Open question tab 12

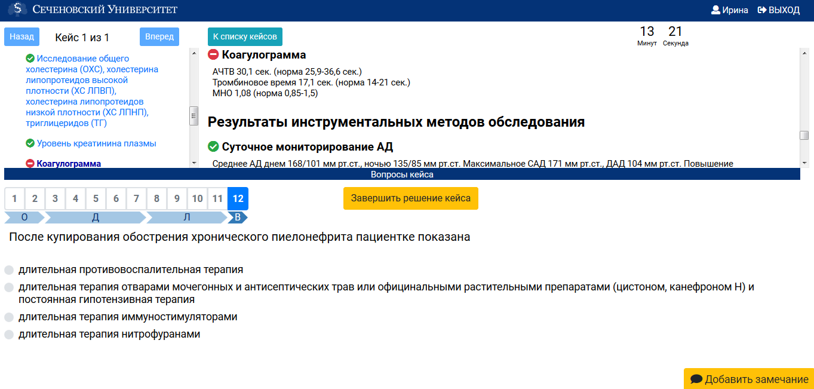pyautogui.click(x=238, y=198)
